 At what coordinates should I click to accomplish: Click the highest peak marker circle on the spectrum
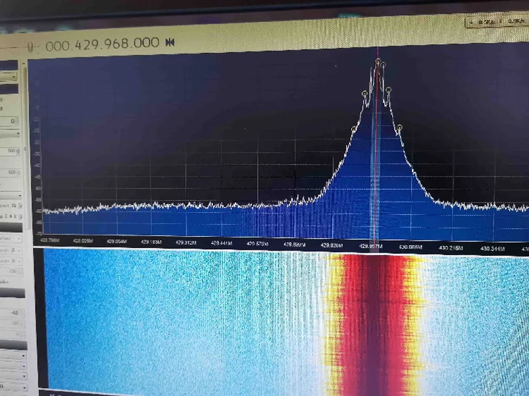[378, 61]
